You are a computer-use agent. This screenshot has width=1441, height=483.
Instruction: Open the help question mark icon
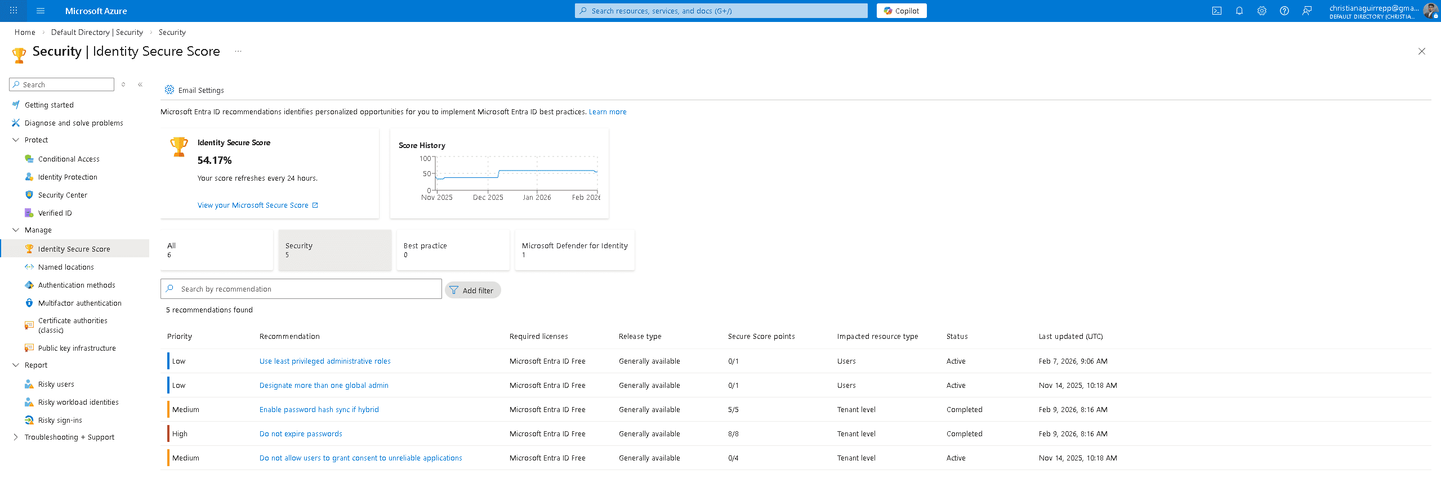[1284, 11]
